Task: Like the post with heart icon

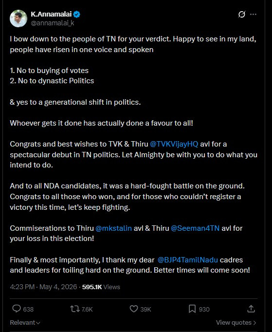Action: tap(134, 309)
